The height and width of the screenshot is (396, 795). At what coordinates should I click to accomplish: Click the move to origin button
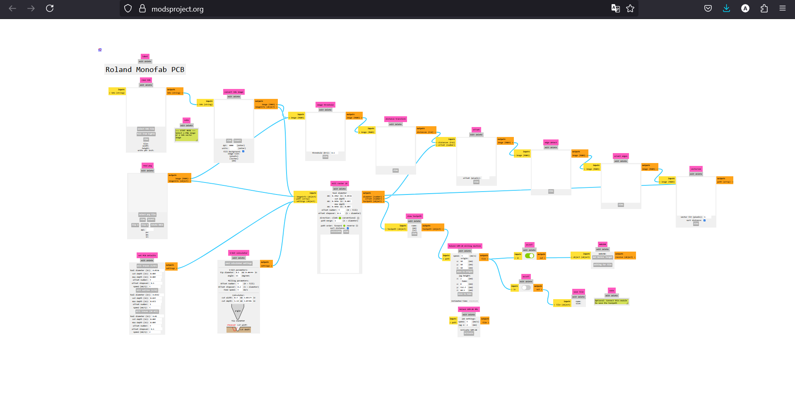pos(465,272)
